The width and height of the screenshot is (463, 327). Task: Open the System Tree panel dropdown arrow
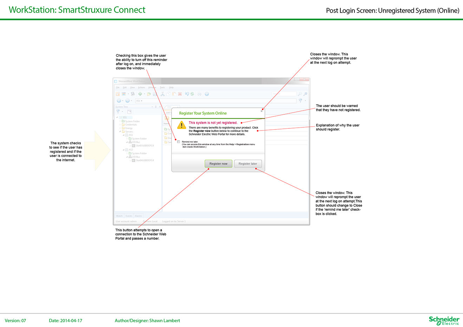click(x=152, y=107)
